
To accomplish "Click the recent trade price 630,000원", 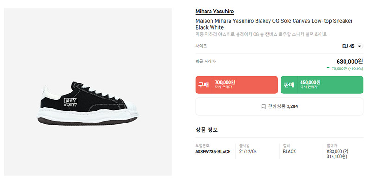I will coord(350,62).
